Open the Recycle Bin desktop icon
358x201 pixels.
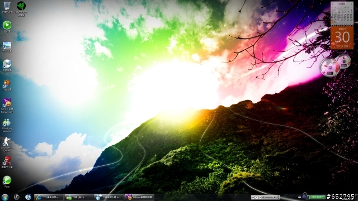(7, 7)
